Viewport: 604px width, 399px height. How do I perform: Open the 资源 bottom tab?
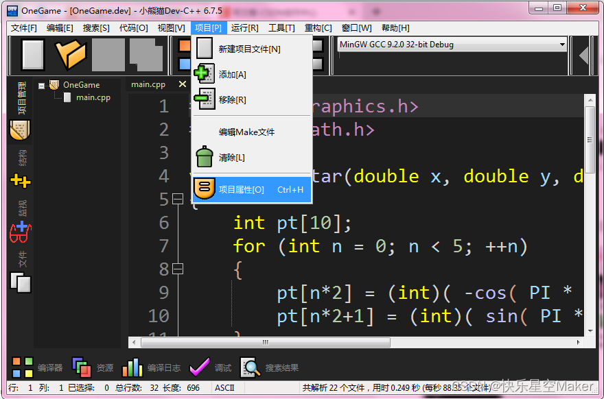(105, 368)
